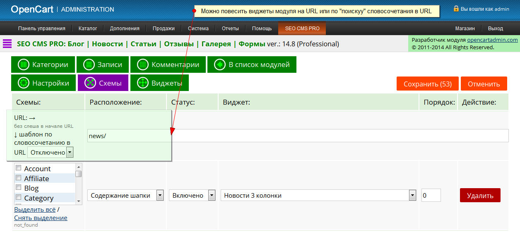Click the Отменить button
520x232 pixels.
[x=484, y=84]
